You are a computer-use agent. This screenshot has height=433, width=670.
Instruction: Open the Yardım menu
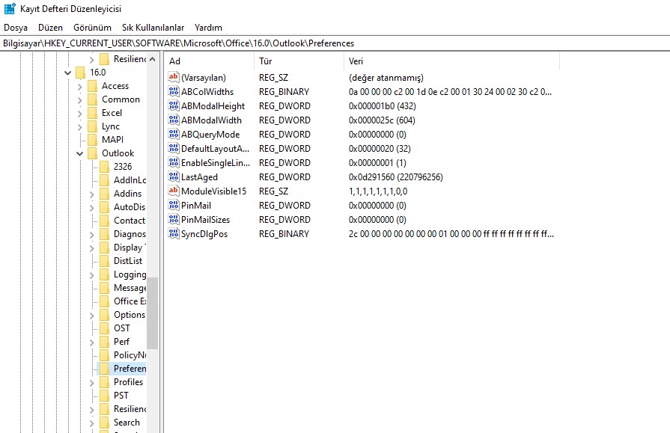click(x=208, y=28)
